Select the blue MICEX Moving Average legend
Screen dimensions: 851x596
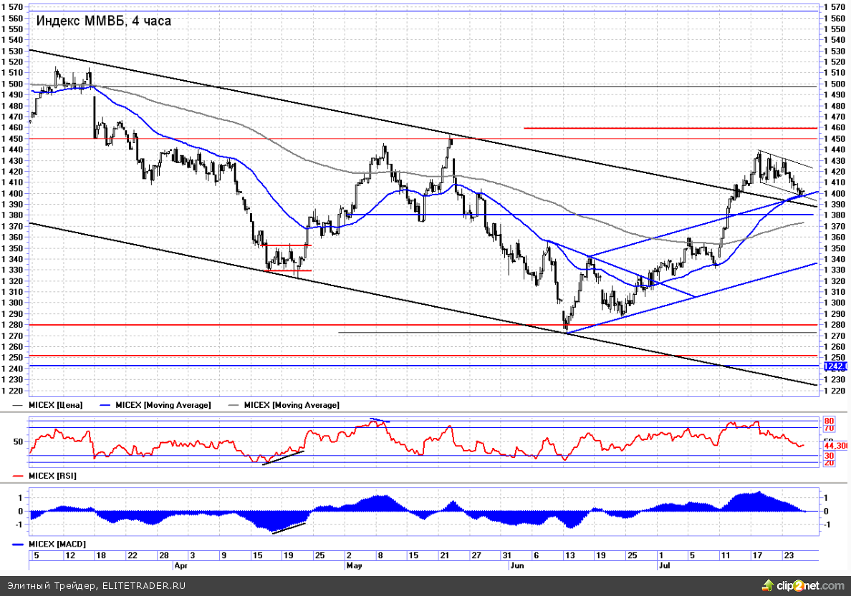click(x=163, y=405)
